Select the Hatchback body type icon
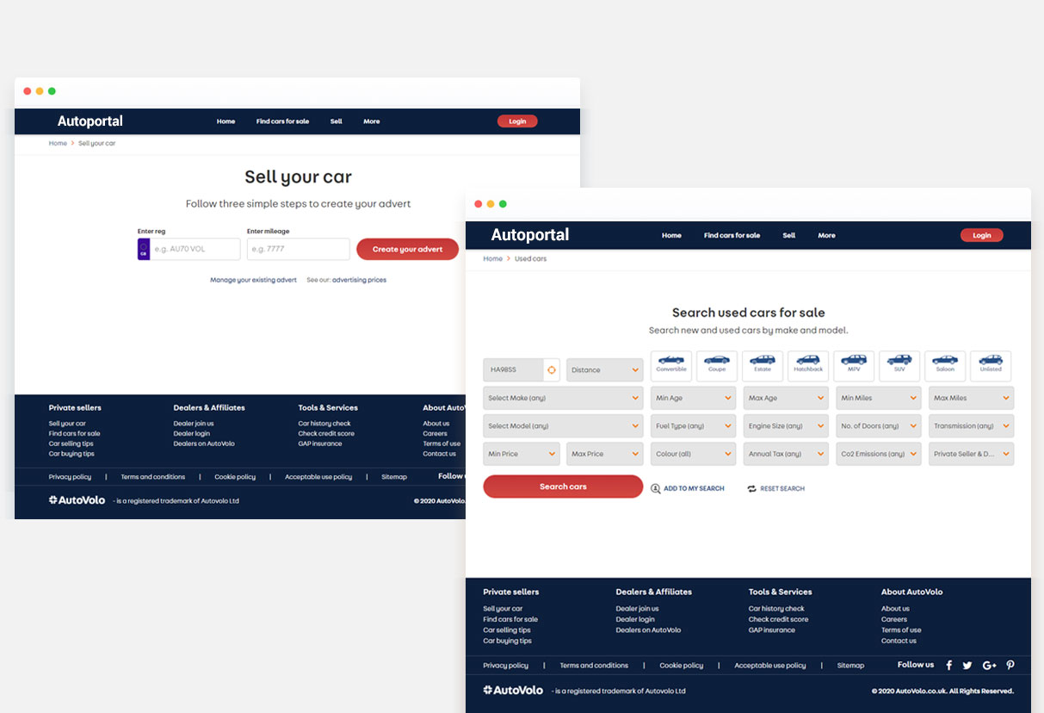 pyautogui.click(x=807, y=365)
